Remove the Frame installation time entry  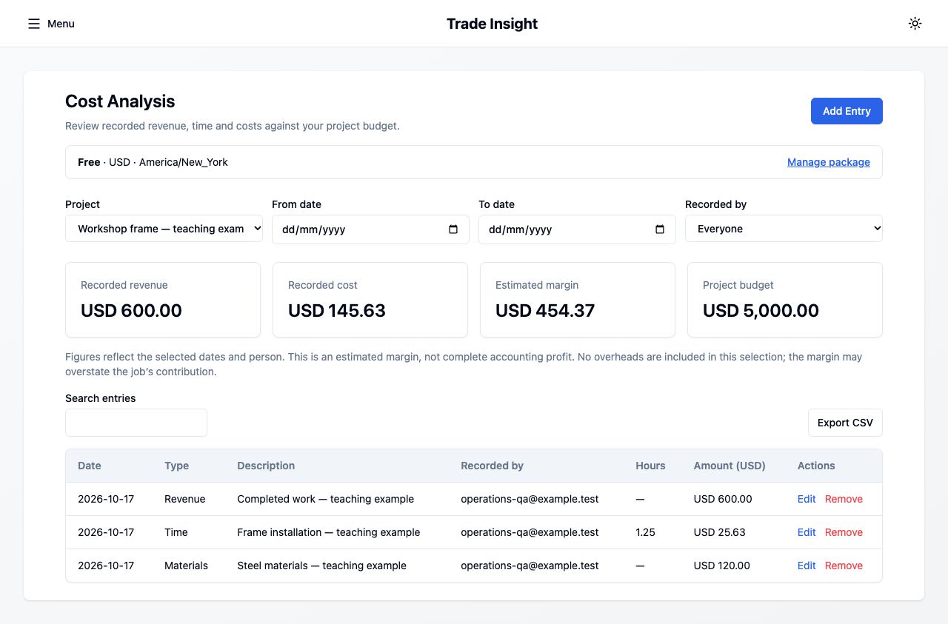coord(844,532)
